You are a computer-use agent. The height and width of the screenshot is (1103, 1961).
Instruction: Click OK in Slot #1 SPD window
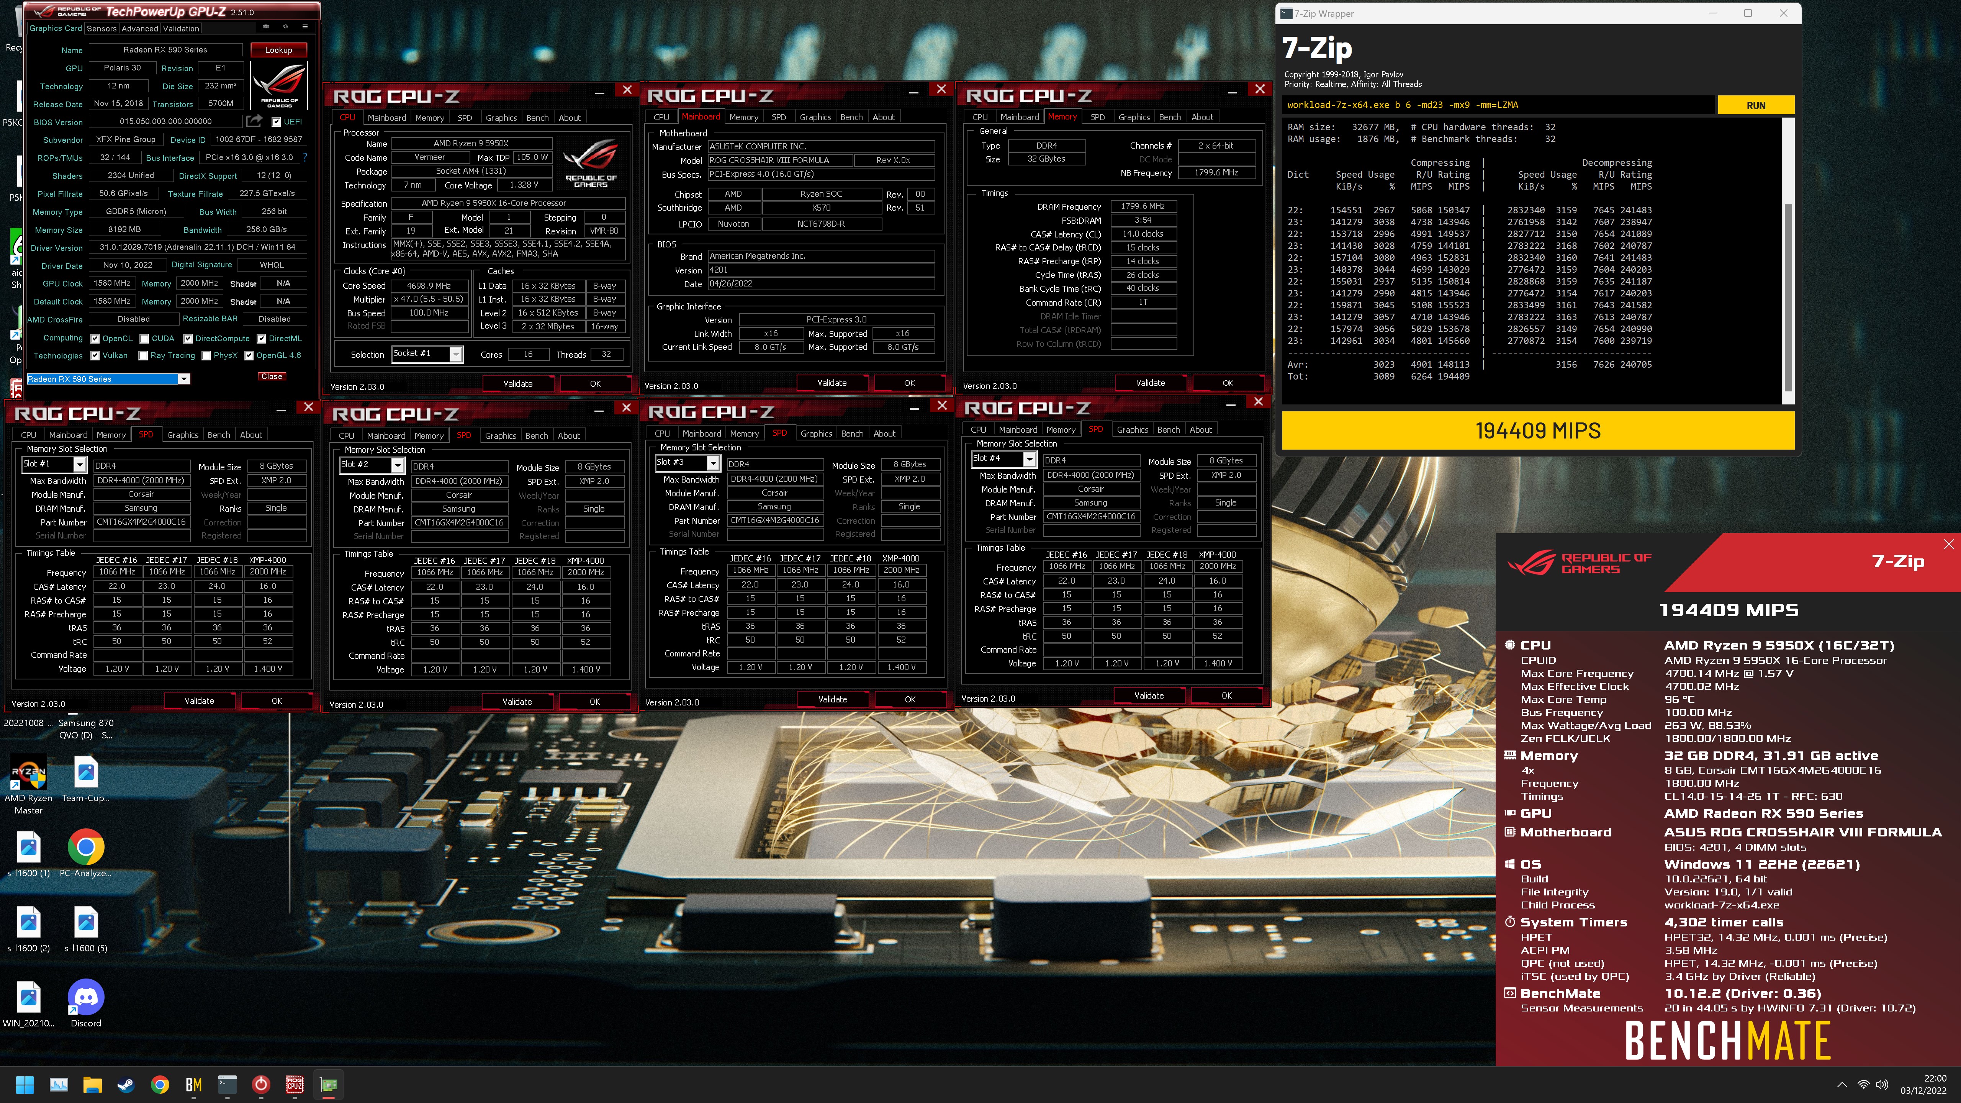[x=276, y=701]
